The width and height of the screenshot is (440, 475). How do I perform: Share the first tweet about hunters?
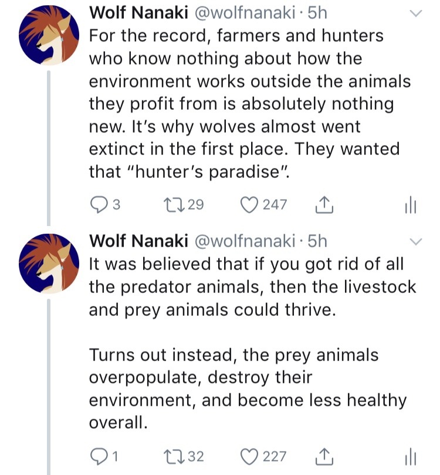pos(324,205)
